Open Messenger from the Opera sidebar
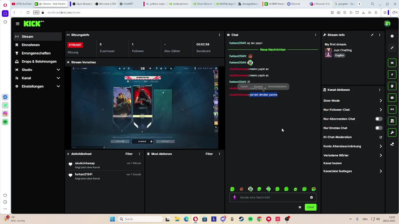The width and height of the screenshot is (399, 224). (x=5, y=97)
